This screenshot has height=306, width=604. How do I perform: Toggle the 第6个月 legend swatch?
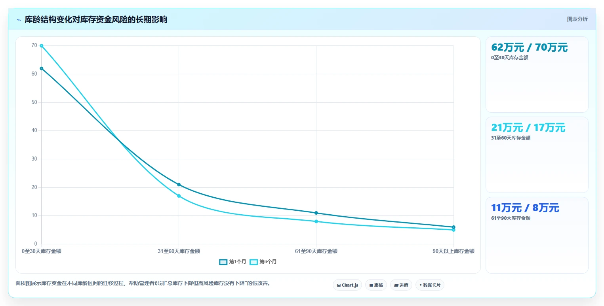[253, 262]
